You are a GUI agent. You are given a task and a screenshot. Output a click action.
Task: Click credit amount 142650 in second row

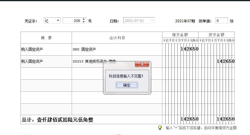click(x=225, y=61)
